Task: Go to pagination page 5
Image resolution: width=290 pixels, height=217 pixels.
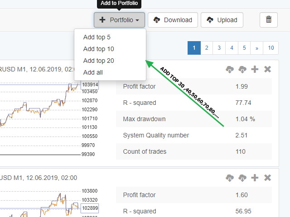Action: [244, 48]
